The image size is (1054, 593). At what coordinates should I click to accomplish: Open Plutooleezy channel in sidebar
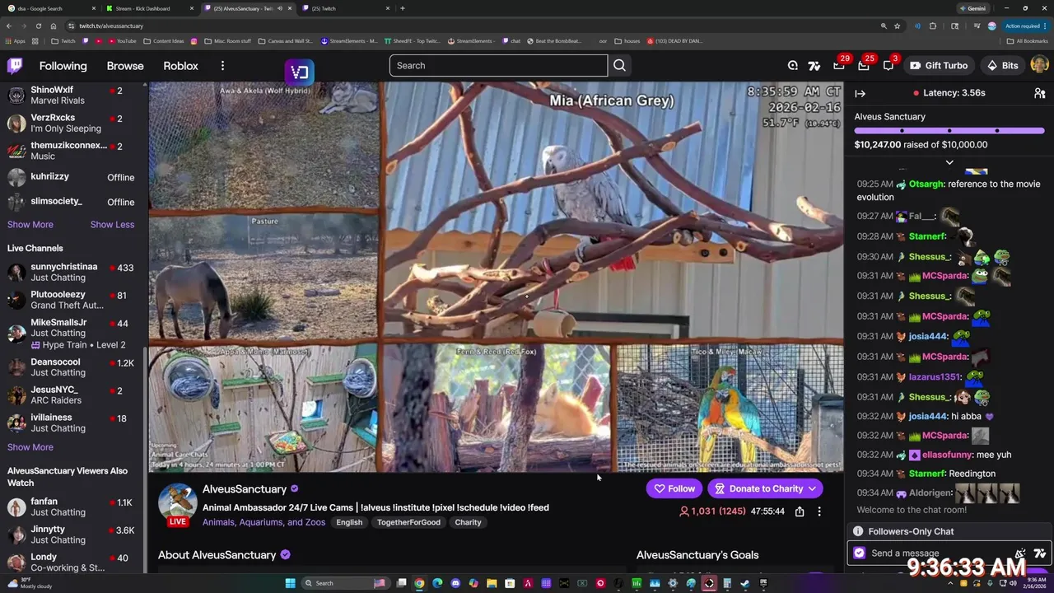72,300
